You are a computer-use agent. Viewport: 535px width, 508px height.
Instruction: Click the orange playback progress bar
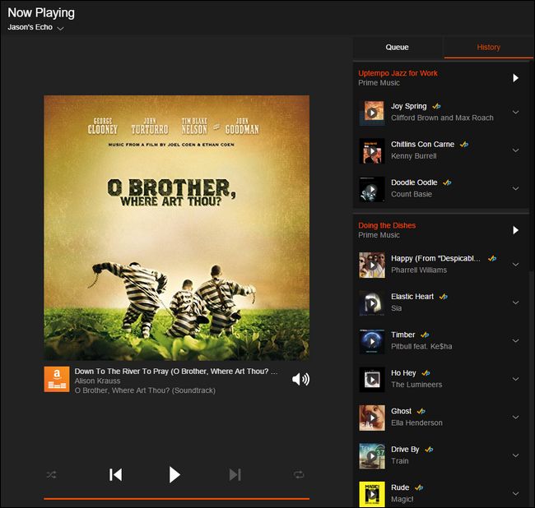(176, 499)
